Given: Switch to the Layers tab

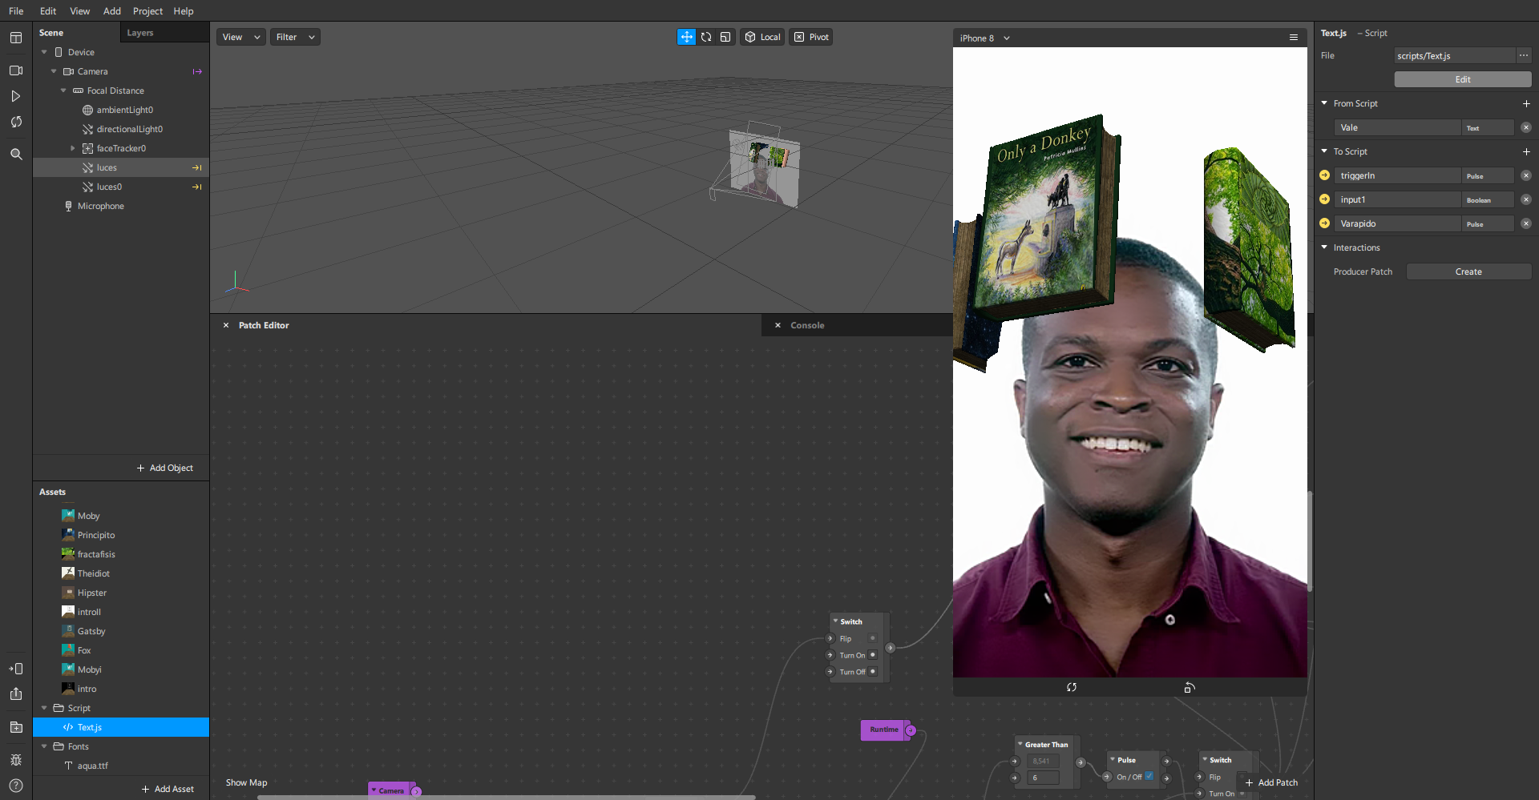Looking at the screenshot, I should tap(140, 33).
